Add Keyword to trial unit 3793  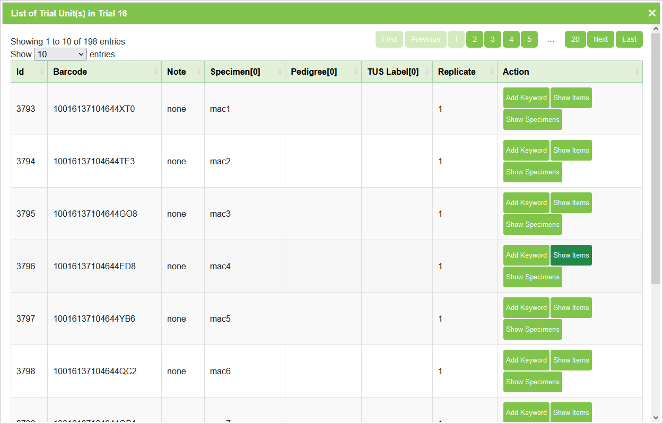pos(526,98)
